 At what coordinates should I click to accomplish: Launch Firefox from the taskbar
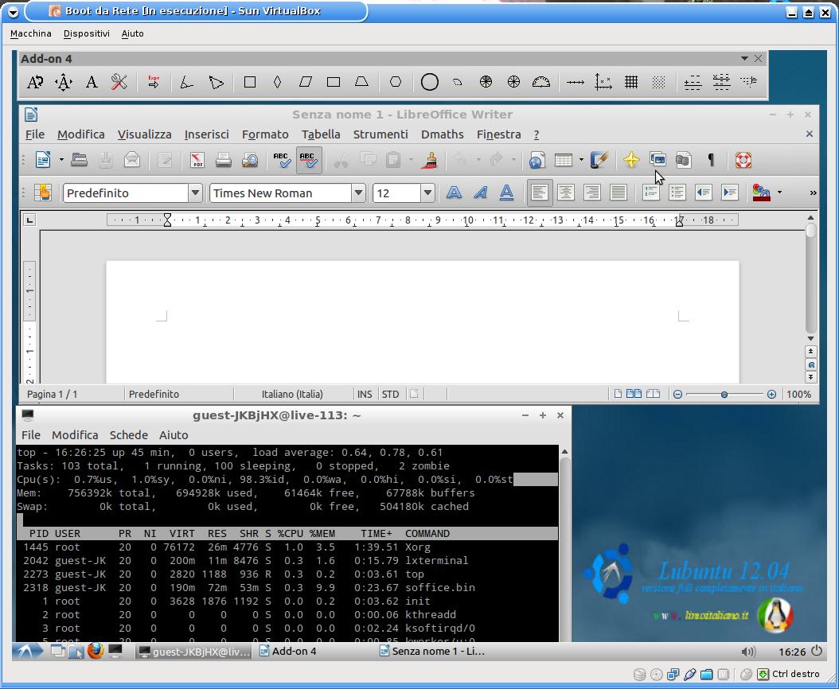(96, 651)
